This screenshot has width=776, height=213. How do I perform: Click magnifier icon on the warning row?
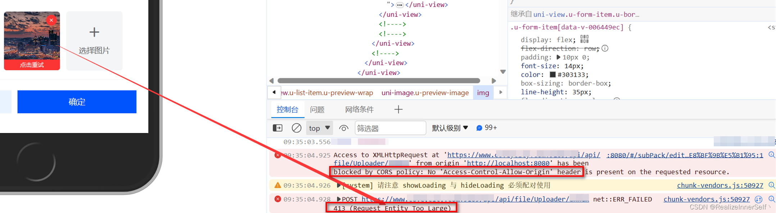pos(771,185)
